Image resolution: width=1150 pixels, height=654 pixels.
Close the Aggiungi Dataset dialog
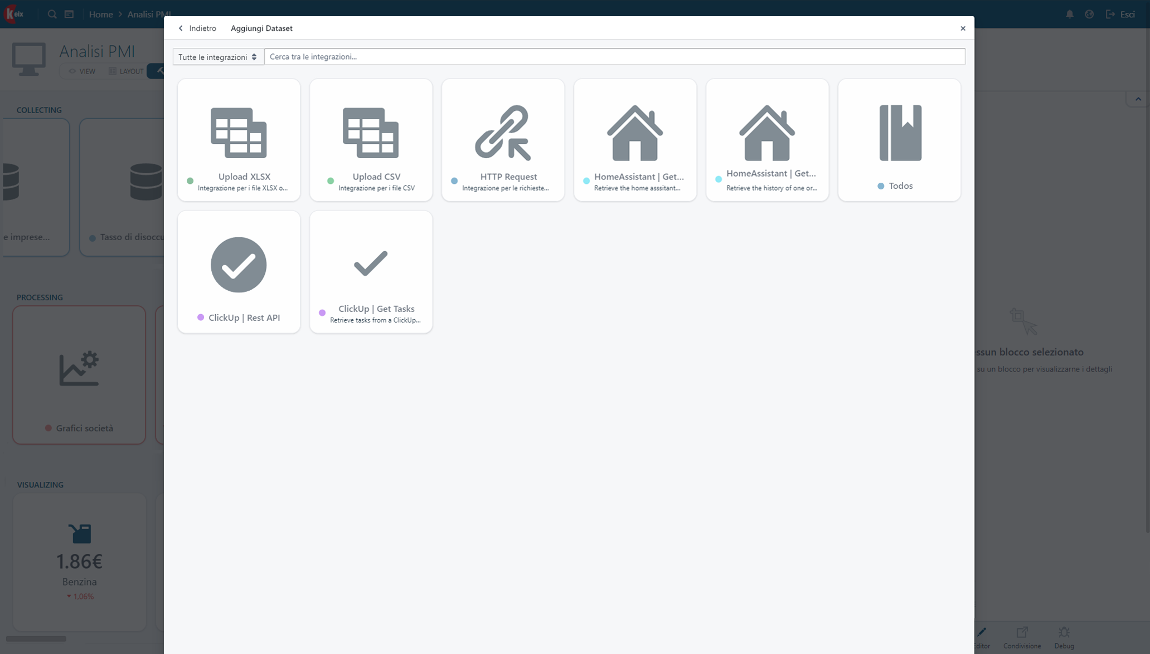pos(963,28)
